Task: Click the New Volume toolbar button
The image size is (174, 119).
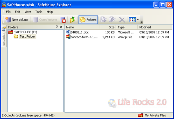Action: pos(17,20)
